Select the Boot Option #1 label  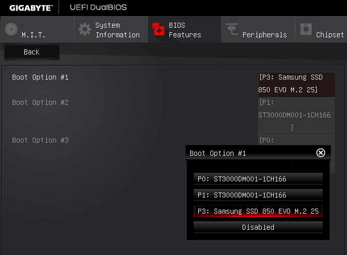tap(40, 77)
